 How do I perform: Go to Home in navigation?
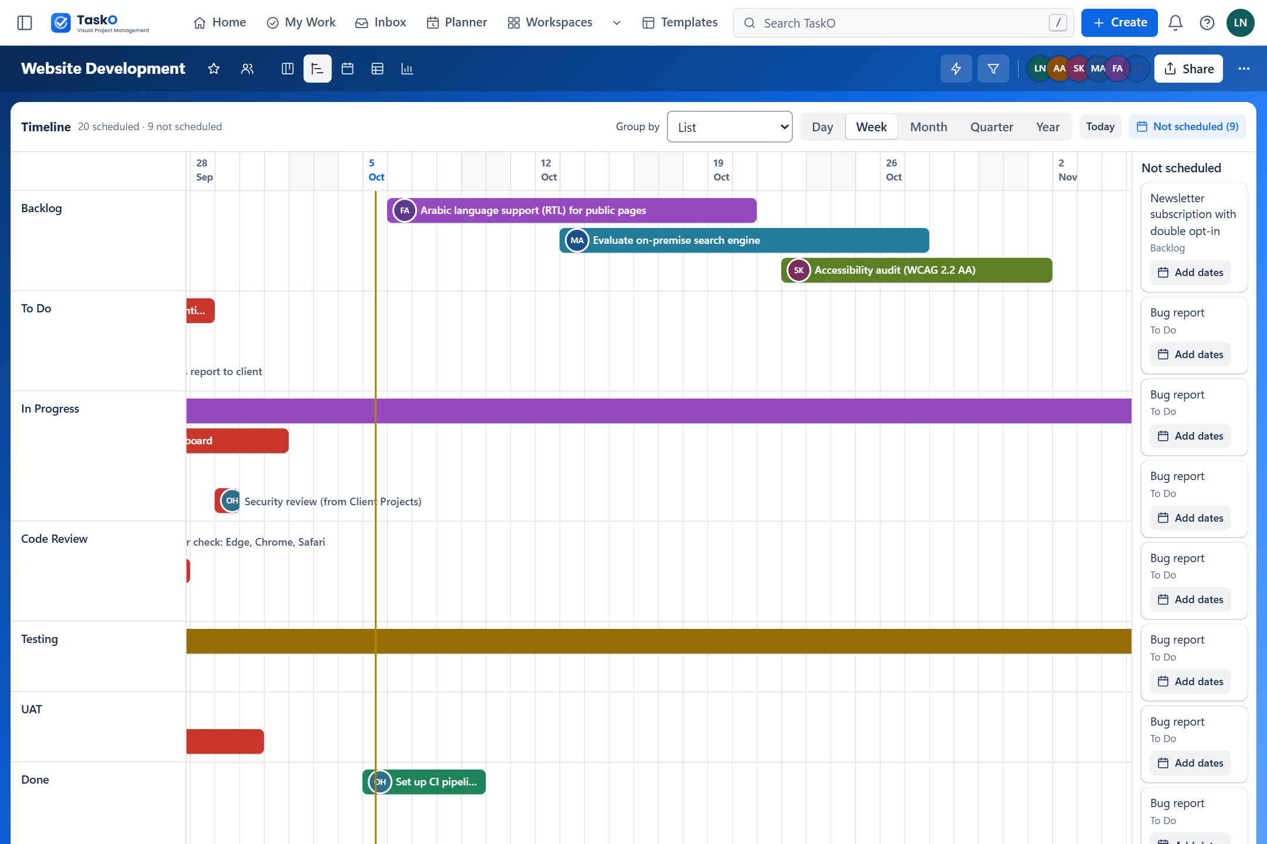pyautogui.click(x=220, y=23)
